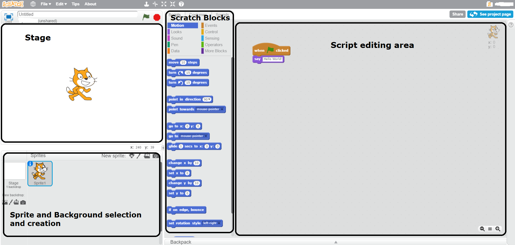Zoom in the script area
The width and height of the screenshot is (515, 245).
(x=498, y=229)
